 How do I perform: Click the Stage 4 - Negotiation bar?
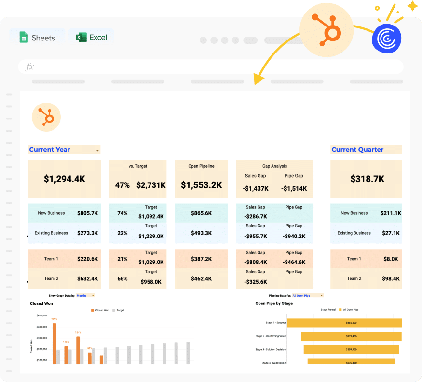point(351,362)
